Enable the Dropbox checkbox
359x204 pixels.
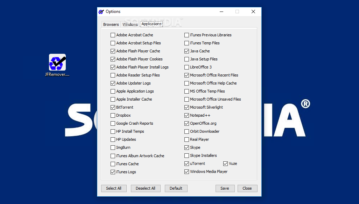tap(113, 115)
